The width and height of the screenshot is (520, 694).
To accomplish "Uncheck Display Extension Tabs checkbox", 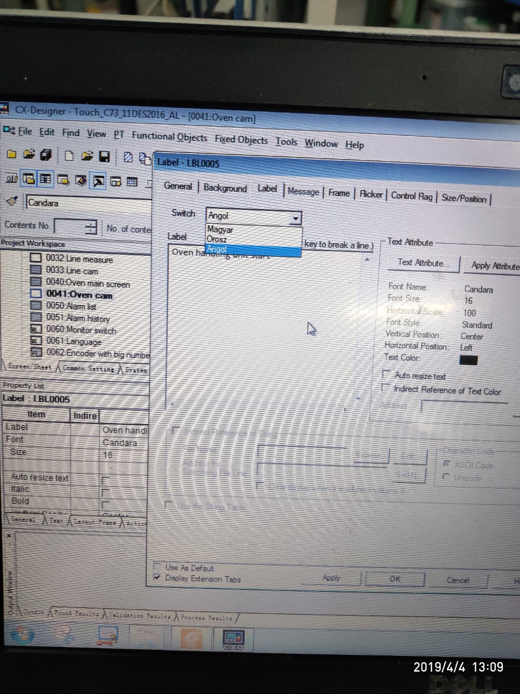I will pyautogui.click(x=157, y=577).
